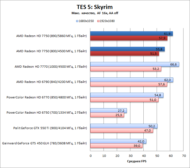Click the blue 1680x1050 legend swatch

tap(77, 21)
